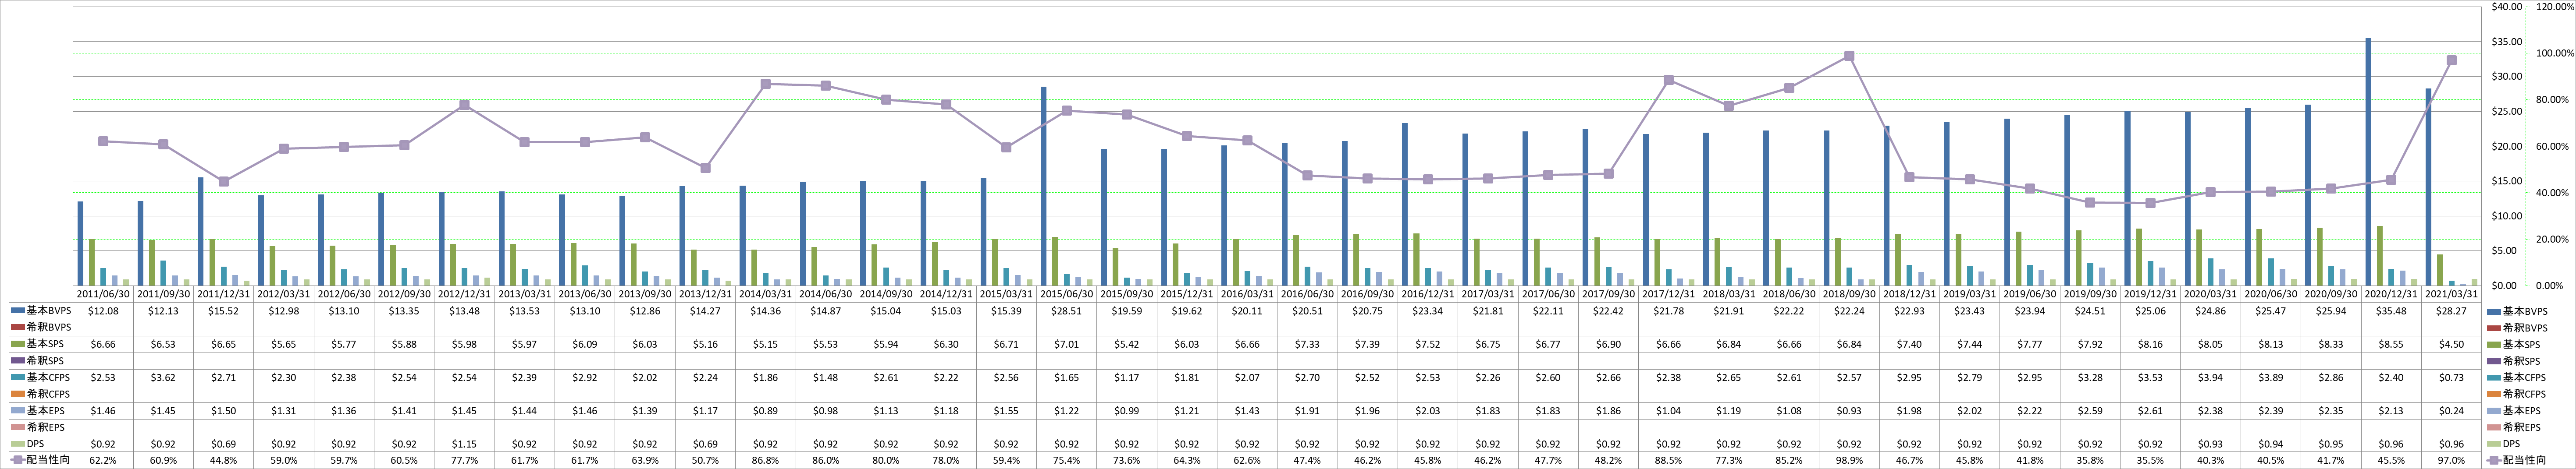Screen dimensions: 2576x469
Task: Select 希釈BVPS row header in data table
Action: click(x=41, y=327)
